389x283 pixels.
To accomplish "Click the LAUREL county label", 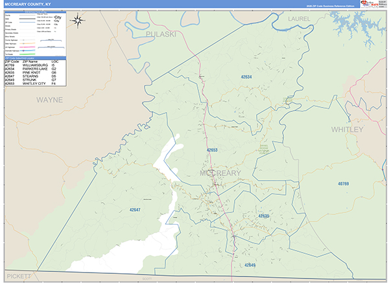I will [x=299, y=19].
